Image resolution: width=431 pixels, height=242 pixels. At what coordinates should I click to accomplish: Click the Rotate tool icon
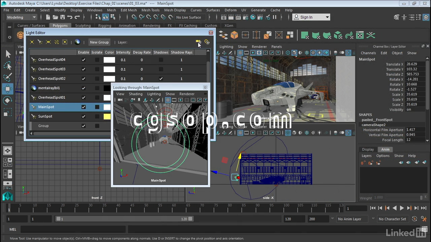(8, 100)
